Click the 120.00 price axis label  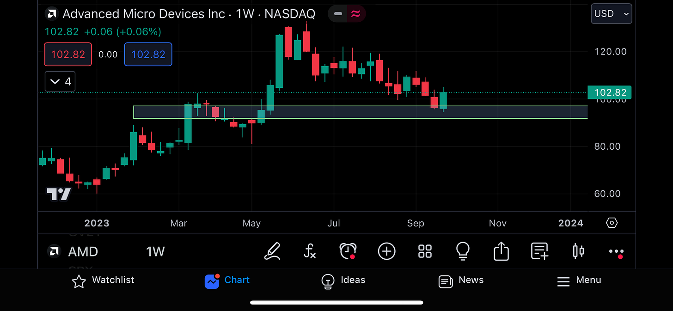coord(611,52)
